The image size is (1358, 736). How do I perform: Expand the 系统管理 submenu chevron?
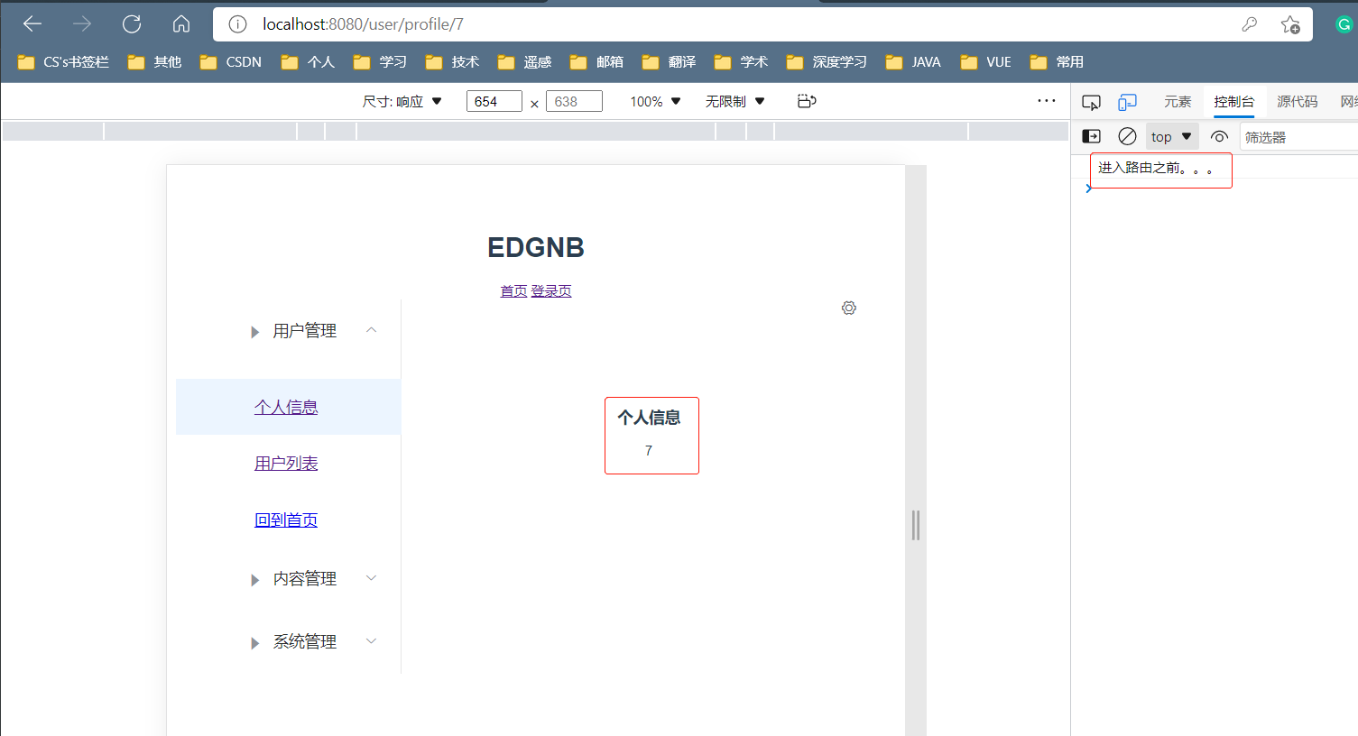tap(371, 640)
